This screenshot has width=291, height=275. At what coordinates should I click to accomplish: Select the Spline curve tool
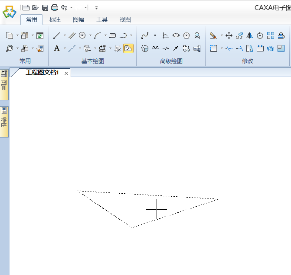(x=145, y=35)
